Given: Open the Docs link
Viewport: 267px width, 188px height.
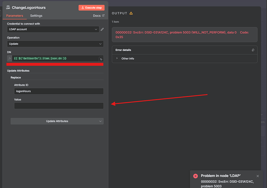Looking at the screenshot, I should coord(99,16).
